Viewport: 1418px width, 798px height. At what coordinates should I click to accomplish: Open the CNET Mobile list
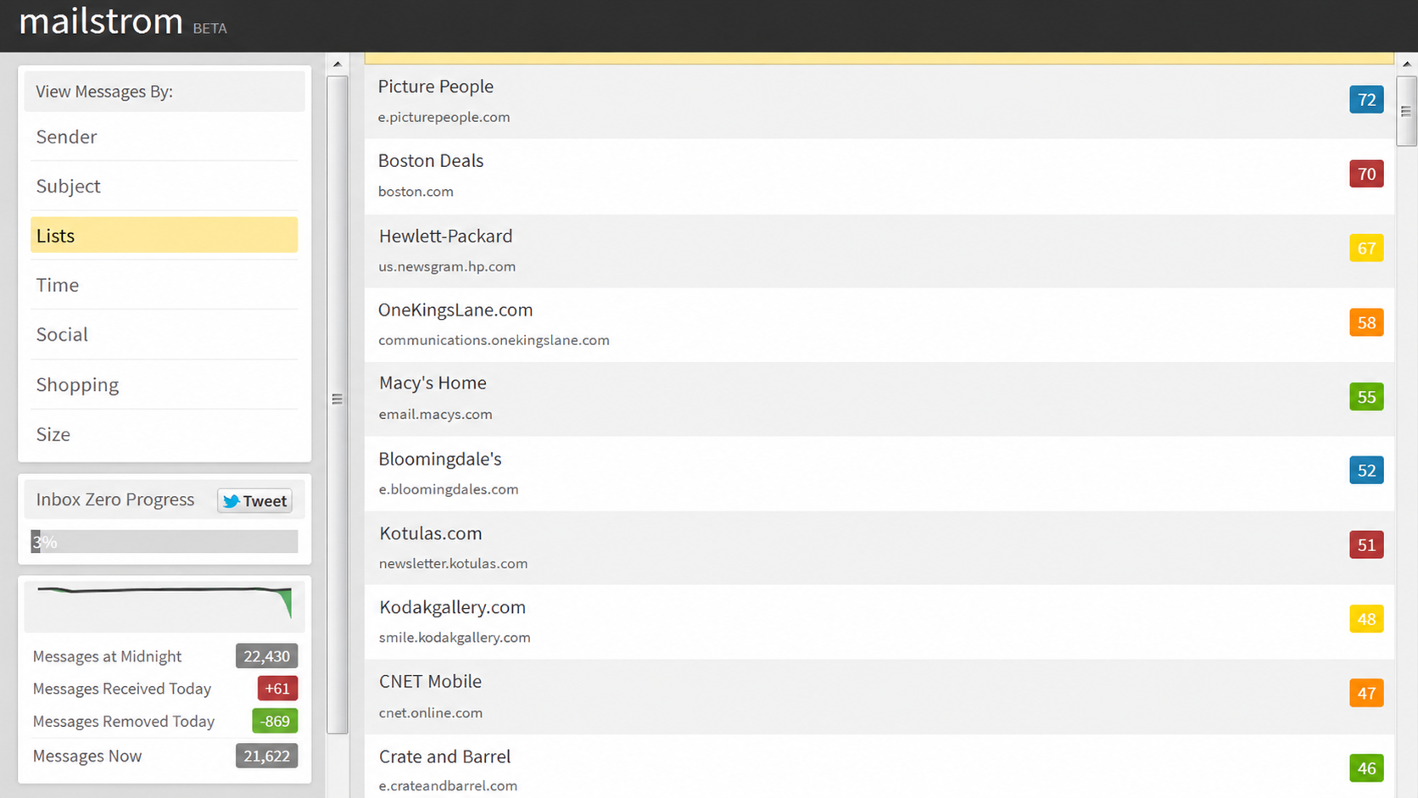(879, 696)
